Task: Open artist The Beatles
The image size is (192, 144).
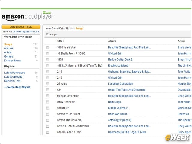Action: [x=184, y=120]
